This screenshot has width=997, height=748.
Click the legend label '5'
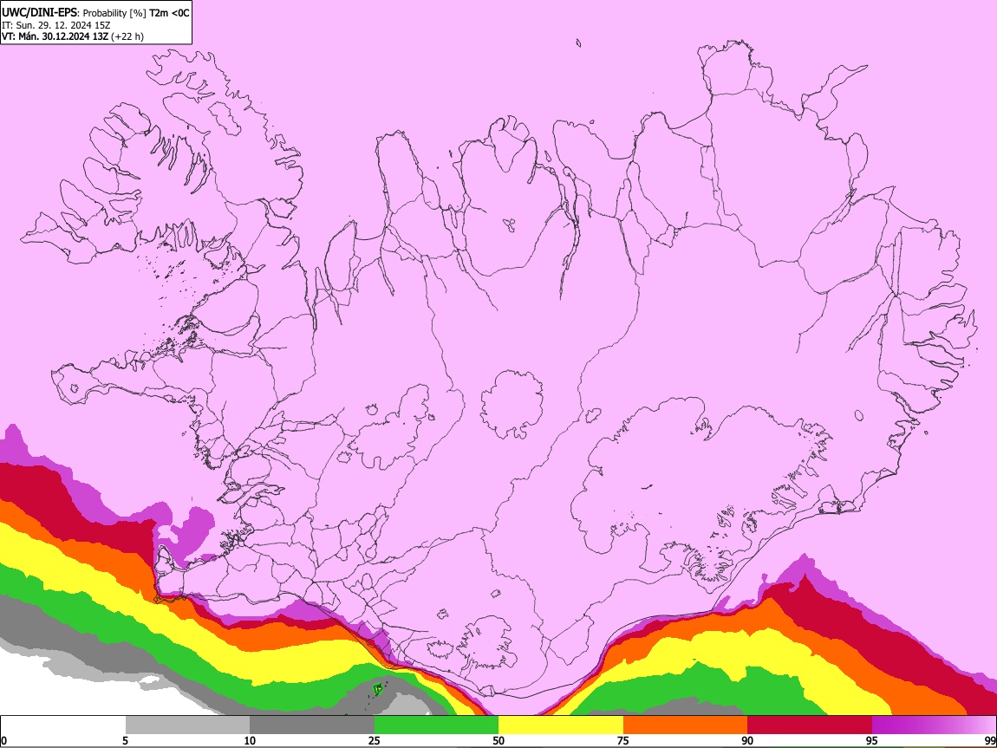pyautogui.click(x=126, y=741)
